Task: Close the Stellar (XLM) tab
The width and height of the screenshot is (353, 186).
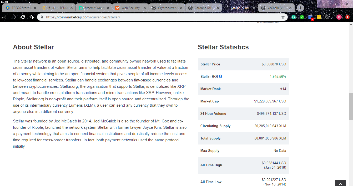Action: [254, 8]
